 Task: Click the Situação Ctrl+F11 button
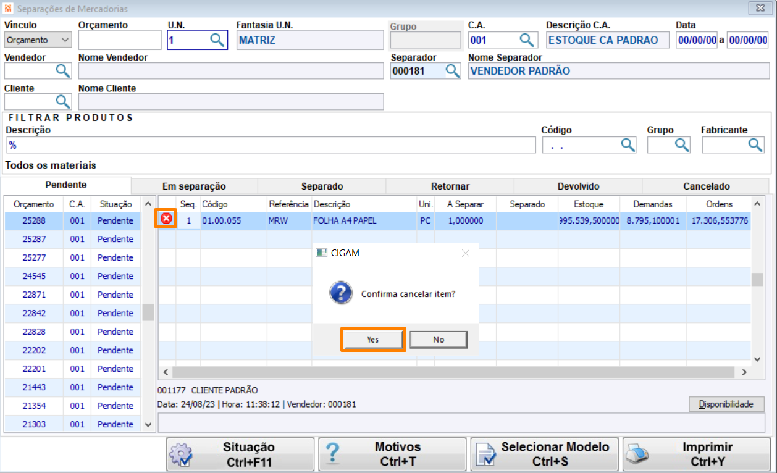(x=240, y=454)
